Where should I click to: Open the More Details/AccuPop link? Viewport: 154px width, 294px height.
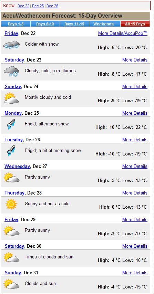[x=123, y=34]
